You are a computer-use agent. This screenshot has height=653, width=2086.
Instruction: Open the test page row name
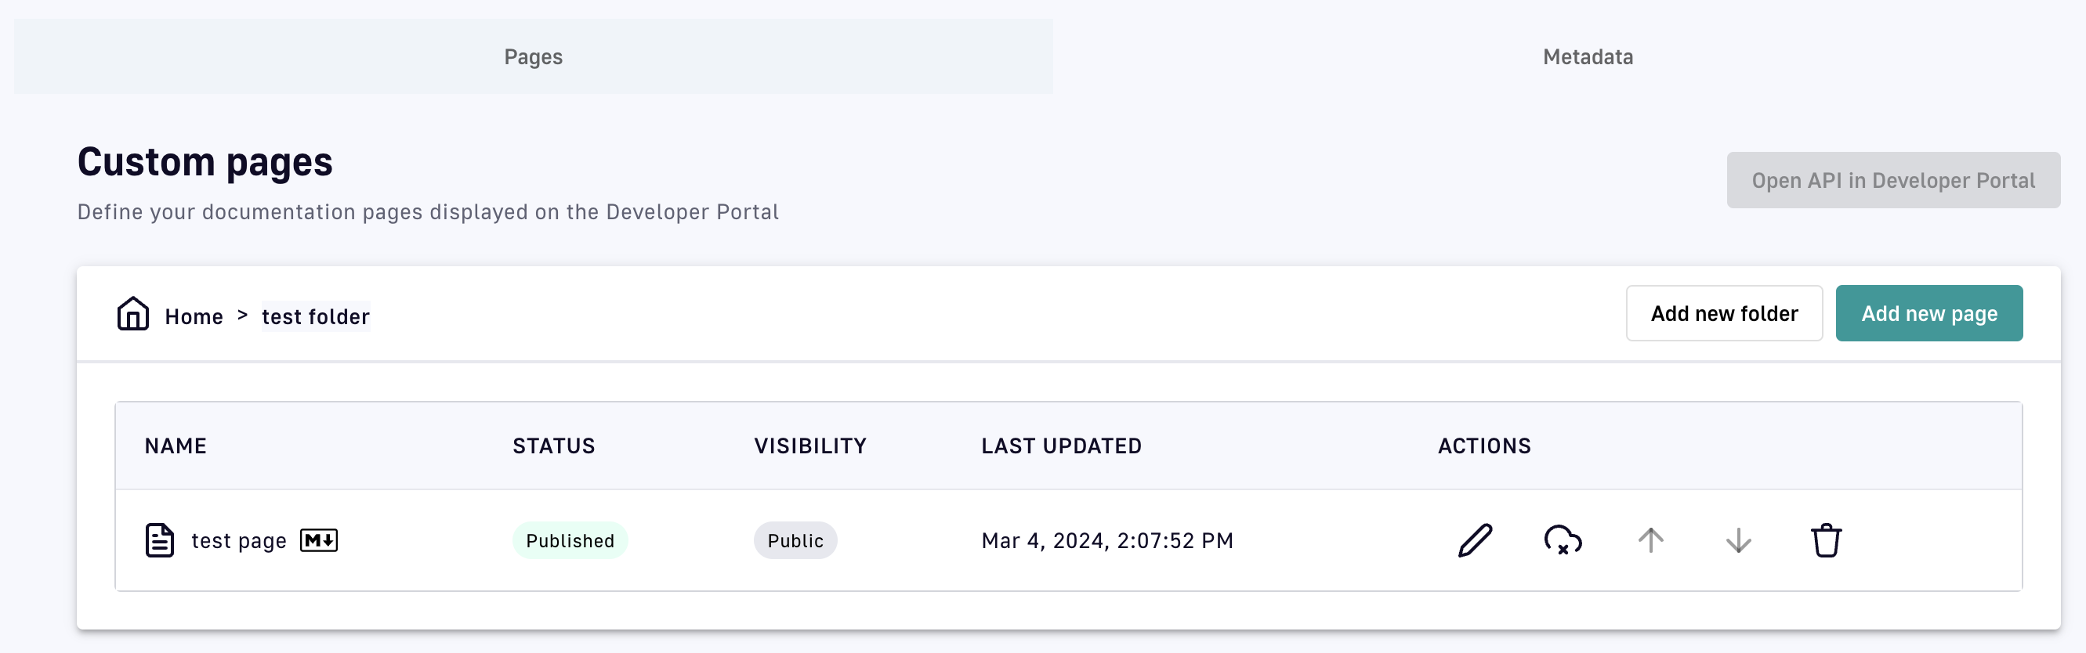point(239,540)
